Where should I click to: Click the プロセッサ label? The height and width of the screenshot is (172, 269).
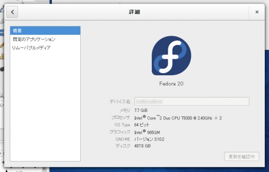tap(121, 118)
